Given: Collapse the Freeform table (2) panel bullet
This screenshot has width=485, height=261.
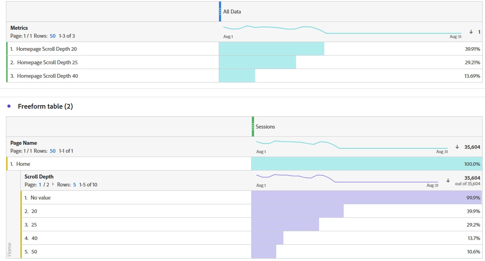Looking at the screenshot, I should point(9,106).
